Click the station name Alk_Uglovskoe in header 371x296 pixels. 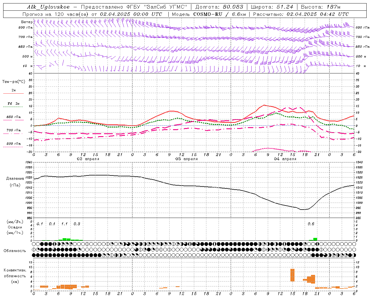point(48,7)
